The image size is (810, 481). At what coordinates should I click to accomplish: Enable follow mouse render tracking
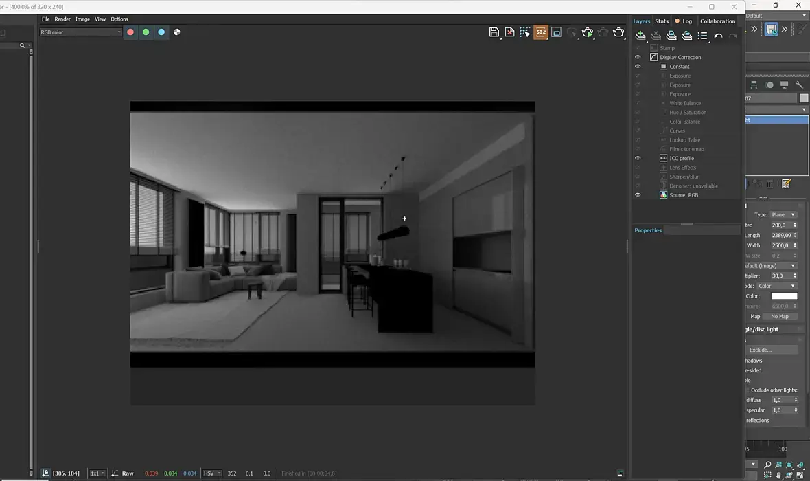525,32
